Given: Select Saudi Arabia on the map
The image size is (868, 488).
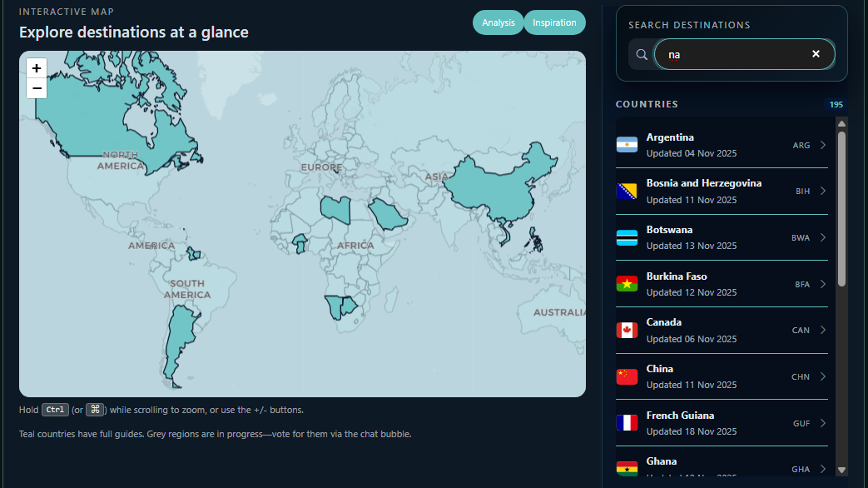Looking at the screenshot, I should [x=388, y=215].
